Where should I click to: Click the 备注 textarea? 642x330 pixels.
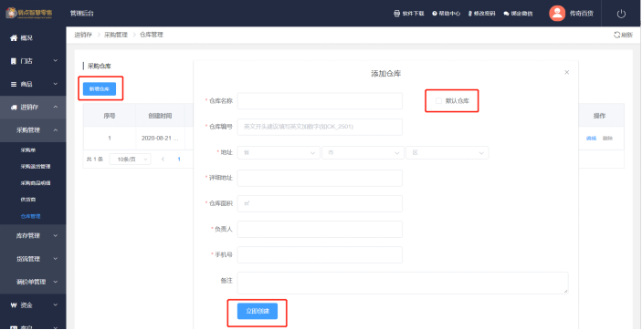pyautogui.click(x=403, y=283)
